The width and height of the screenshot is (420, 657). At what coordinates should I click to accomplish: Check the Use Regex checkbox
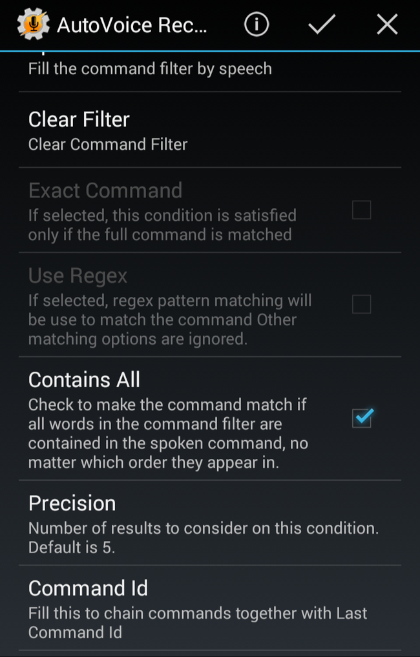pyautogui.click(x=361, y=304)
